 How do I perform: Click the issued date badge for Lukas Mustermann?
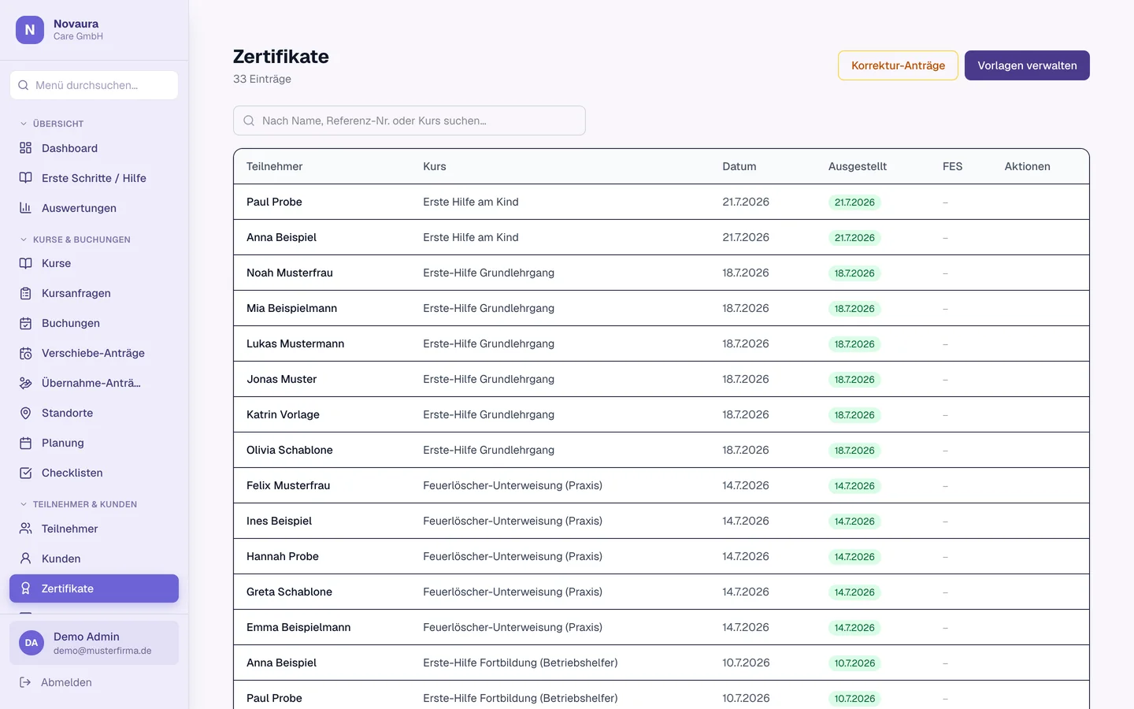point(854,344)
